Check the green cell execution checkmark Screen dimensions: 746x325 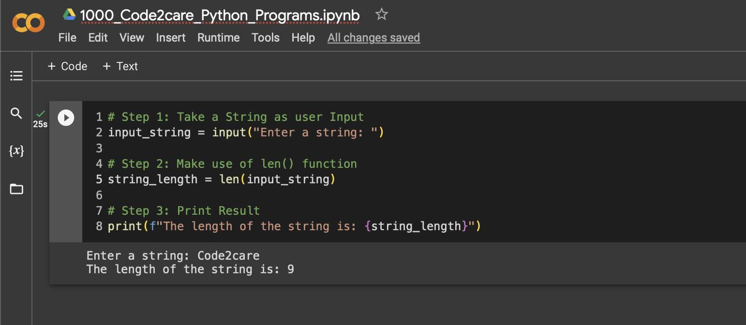coord(41,114)
